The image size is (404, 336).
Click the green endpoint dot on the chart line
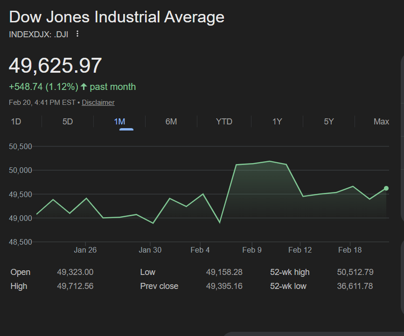(x=386, y=188)
